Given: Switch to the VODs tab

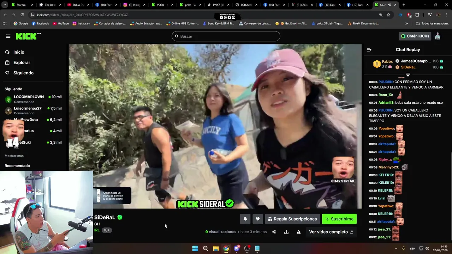Looking at the screenshot, I should pos(163,5).
